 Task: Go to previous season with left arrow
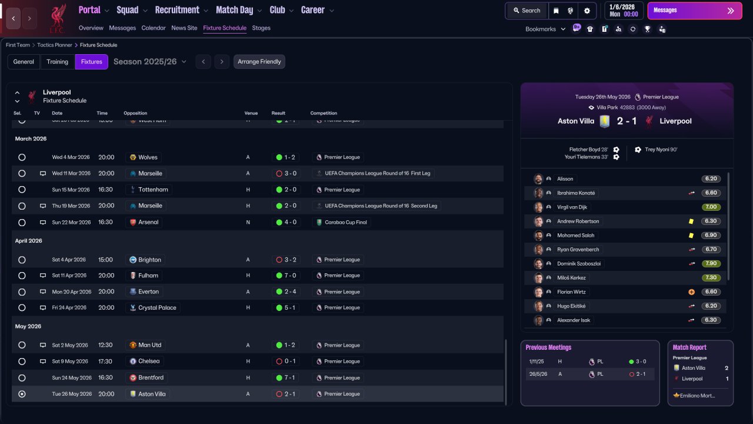click(203, 62)
